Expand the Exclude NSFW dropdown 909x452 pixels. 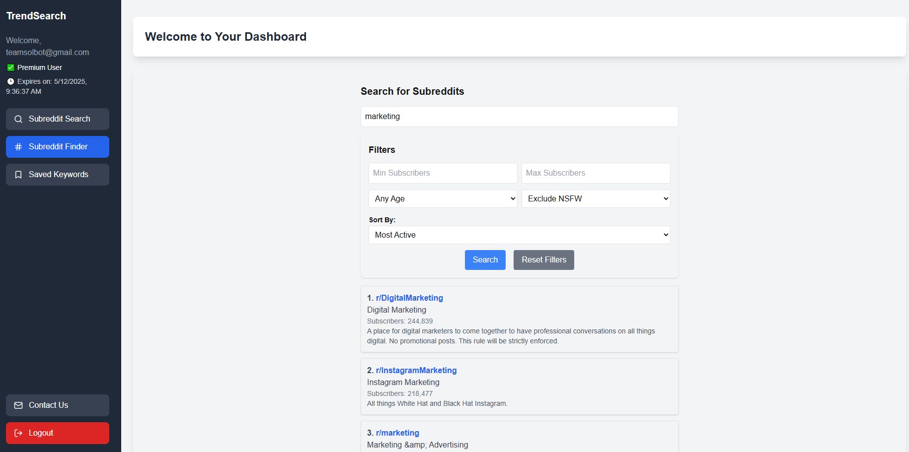(x=596, y=199)
